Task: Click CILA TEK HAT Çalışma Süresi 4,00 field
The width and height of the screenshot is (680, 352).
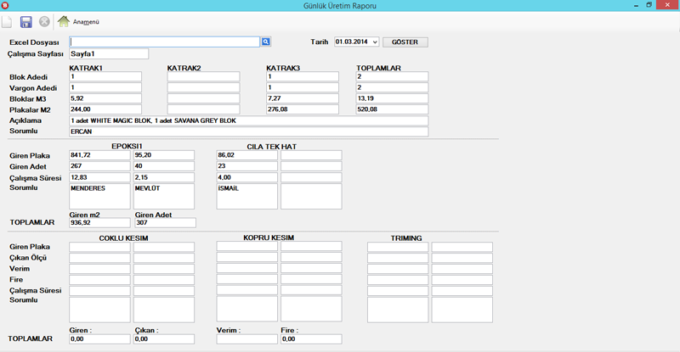Action: click(x=246, y=177)
